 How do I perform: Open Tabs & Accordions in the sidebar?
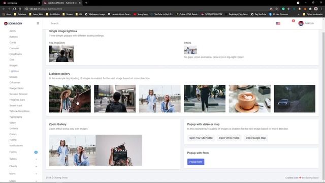coord(19,111)
